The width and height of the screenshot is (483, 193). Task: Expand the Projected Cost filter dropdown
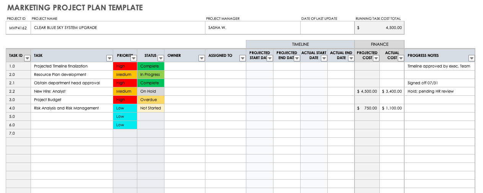point(376,58)
